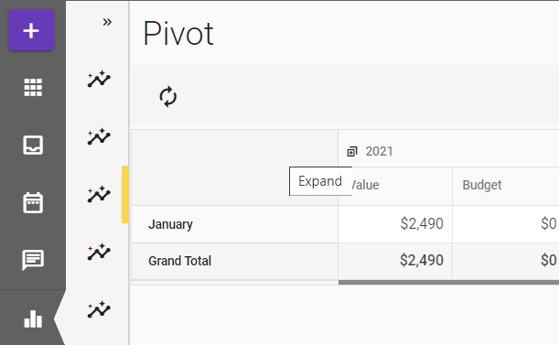Open the inbox tray icon

click(x=33, y=145)
